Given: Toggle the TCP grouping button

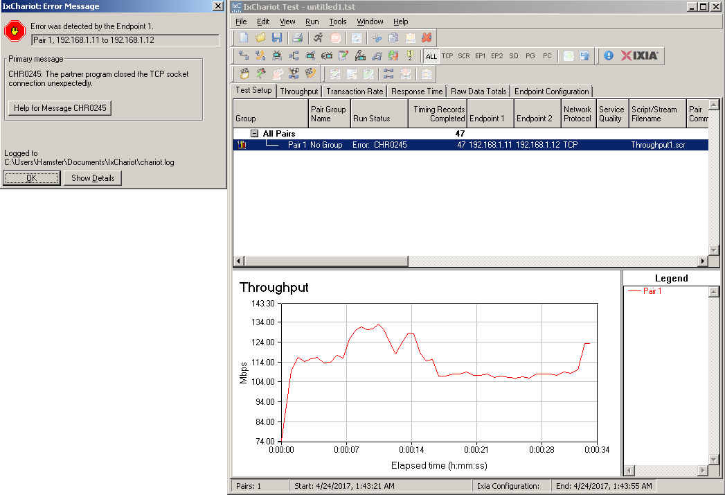Looking at the screenshot, I should pyautogui.click(x=447, y=56).
